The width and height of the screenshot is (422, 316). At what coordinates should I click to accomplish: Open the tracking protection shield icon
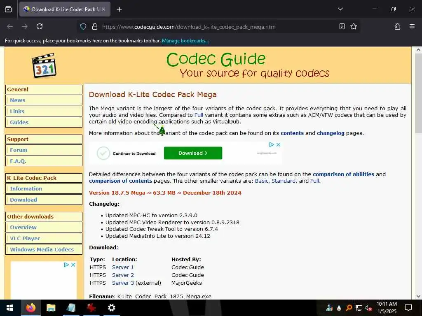click(83, 26)
